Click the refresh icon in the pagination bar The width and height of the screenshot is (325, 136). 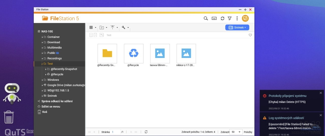[x=146, y=132]
